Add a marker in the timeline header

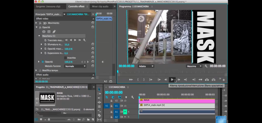(126, 97)
